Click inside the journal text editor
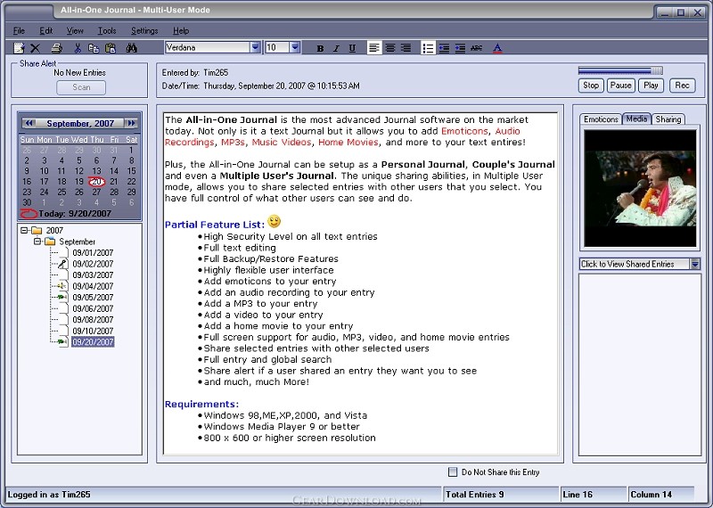 click(360, 283)
